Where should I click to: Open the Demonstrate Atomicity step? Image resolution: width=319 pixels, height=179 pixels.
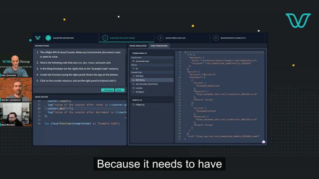(233, 38)
